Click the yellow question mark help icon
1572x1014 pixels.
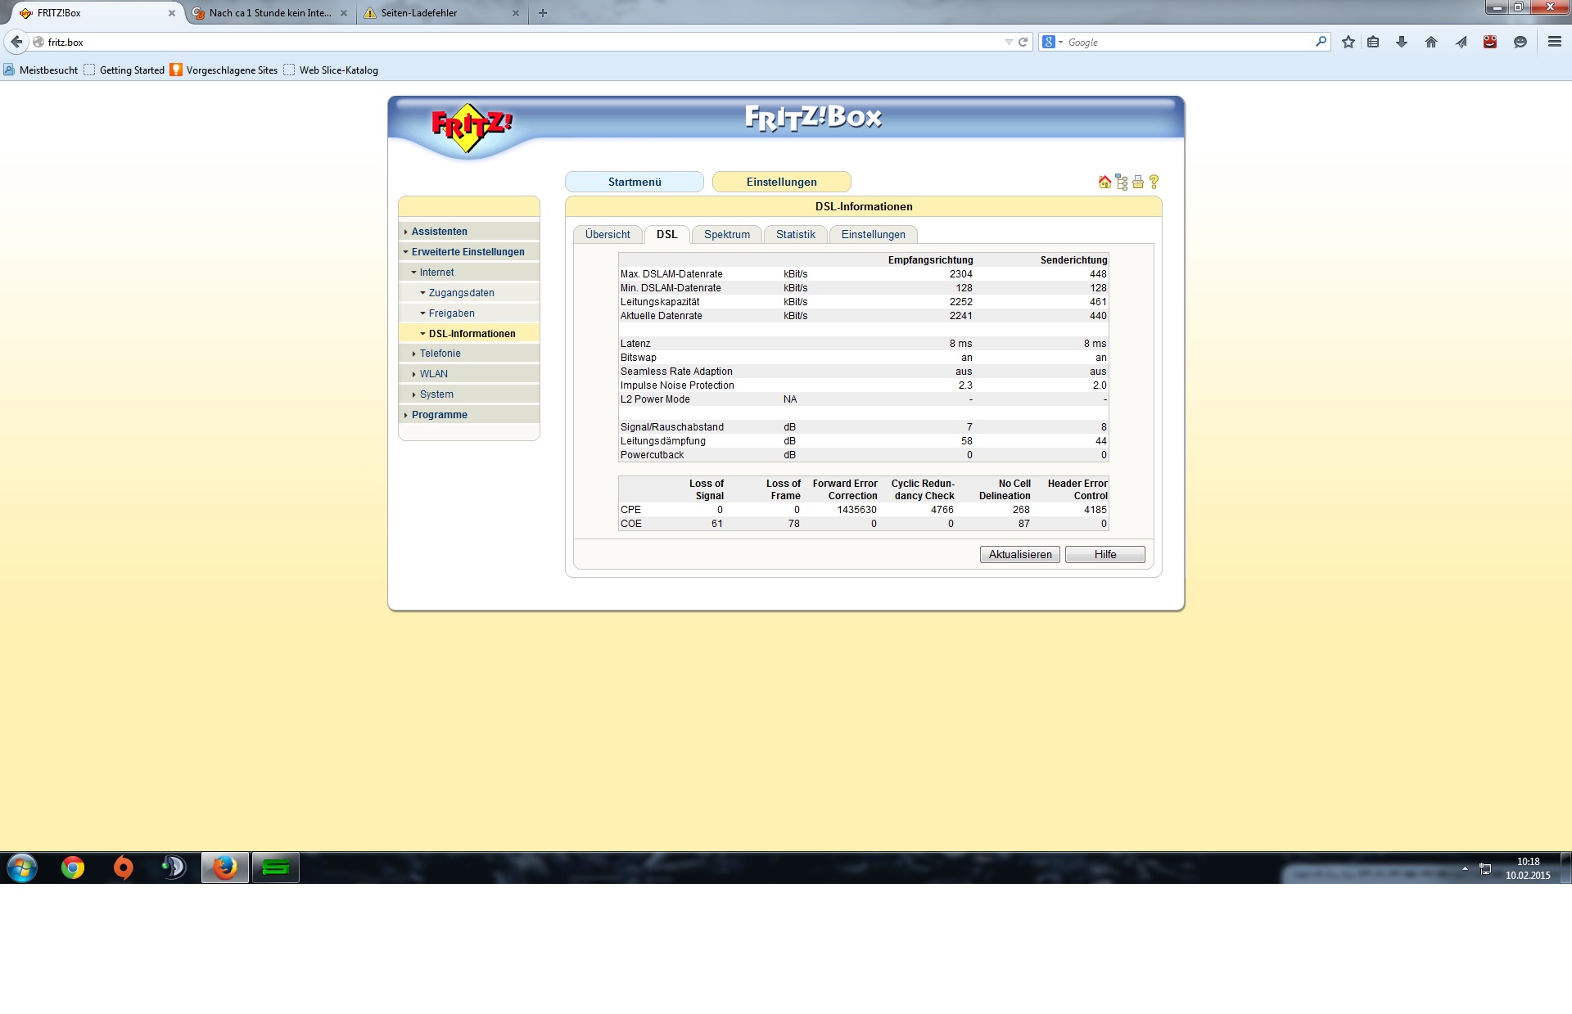pos(1154,182)
